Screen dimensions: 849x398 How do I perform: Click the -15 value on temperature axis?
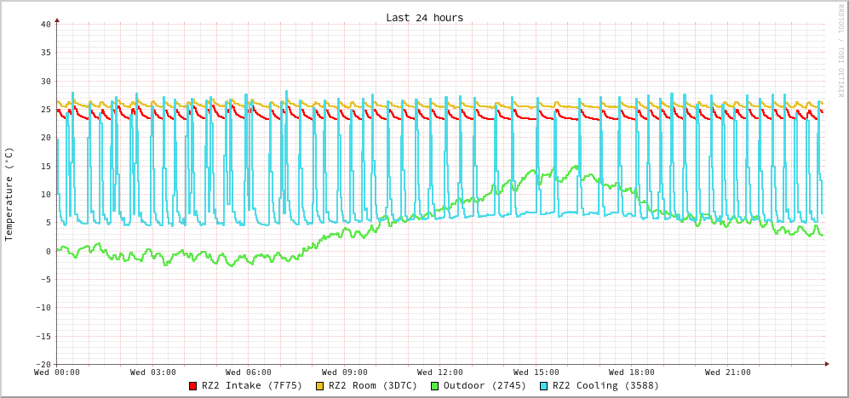(43, 336)
